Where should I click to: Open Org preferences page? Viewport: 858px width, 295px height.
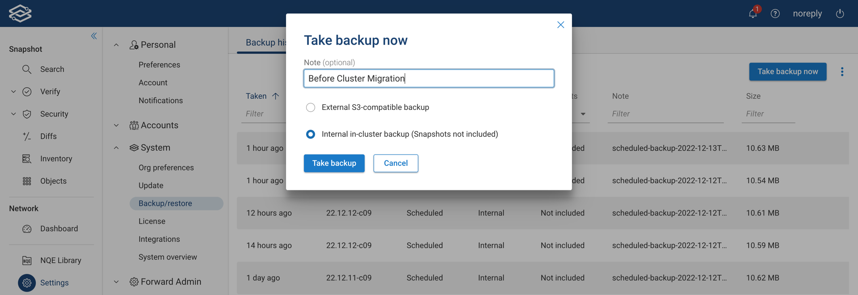tap(166, 168)
